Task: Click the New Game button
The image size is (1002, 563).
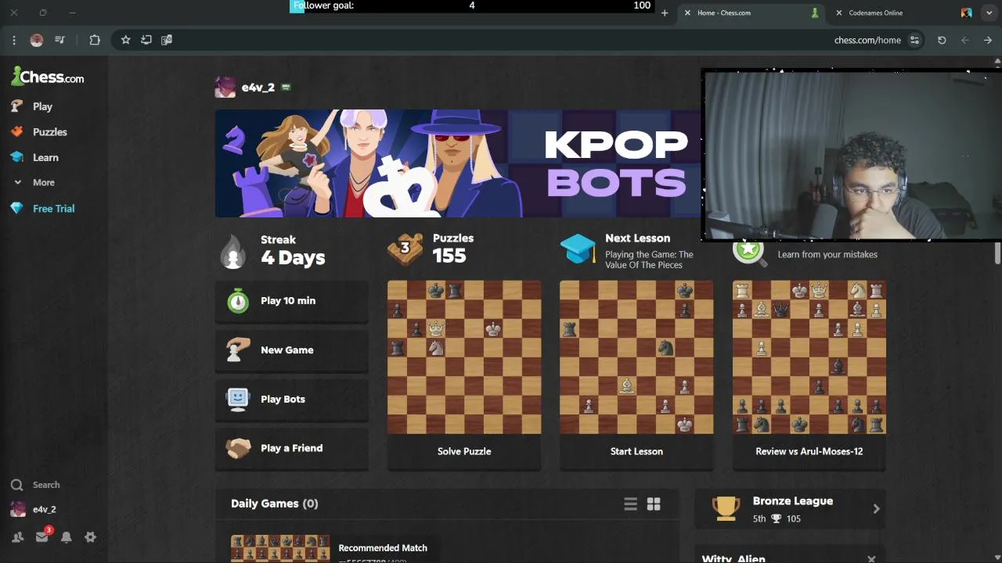Action: point(292,350)
